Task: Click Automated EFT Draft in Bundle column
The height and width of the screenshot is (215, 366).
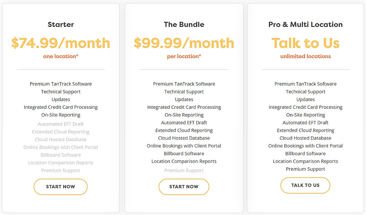Action: [184, 122]
